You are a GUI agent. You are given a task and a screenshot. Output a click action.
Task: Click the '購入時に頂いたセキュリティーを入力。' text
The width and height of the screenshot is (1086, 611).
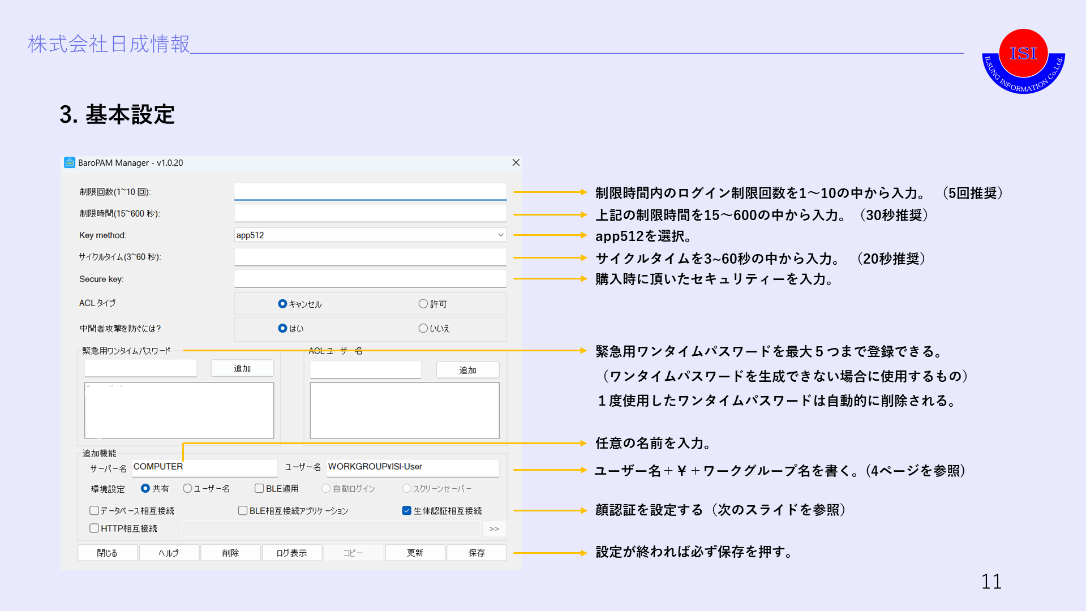[715, 279]
